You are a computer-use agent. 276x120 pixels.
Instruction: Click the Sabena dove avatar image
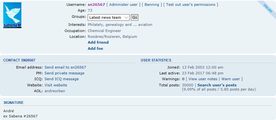coord(12,15)
